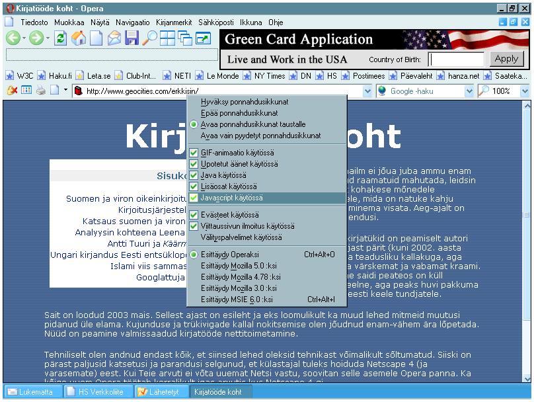Toggle Evästeet käytössä checkbox

click(194, 215)
